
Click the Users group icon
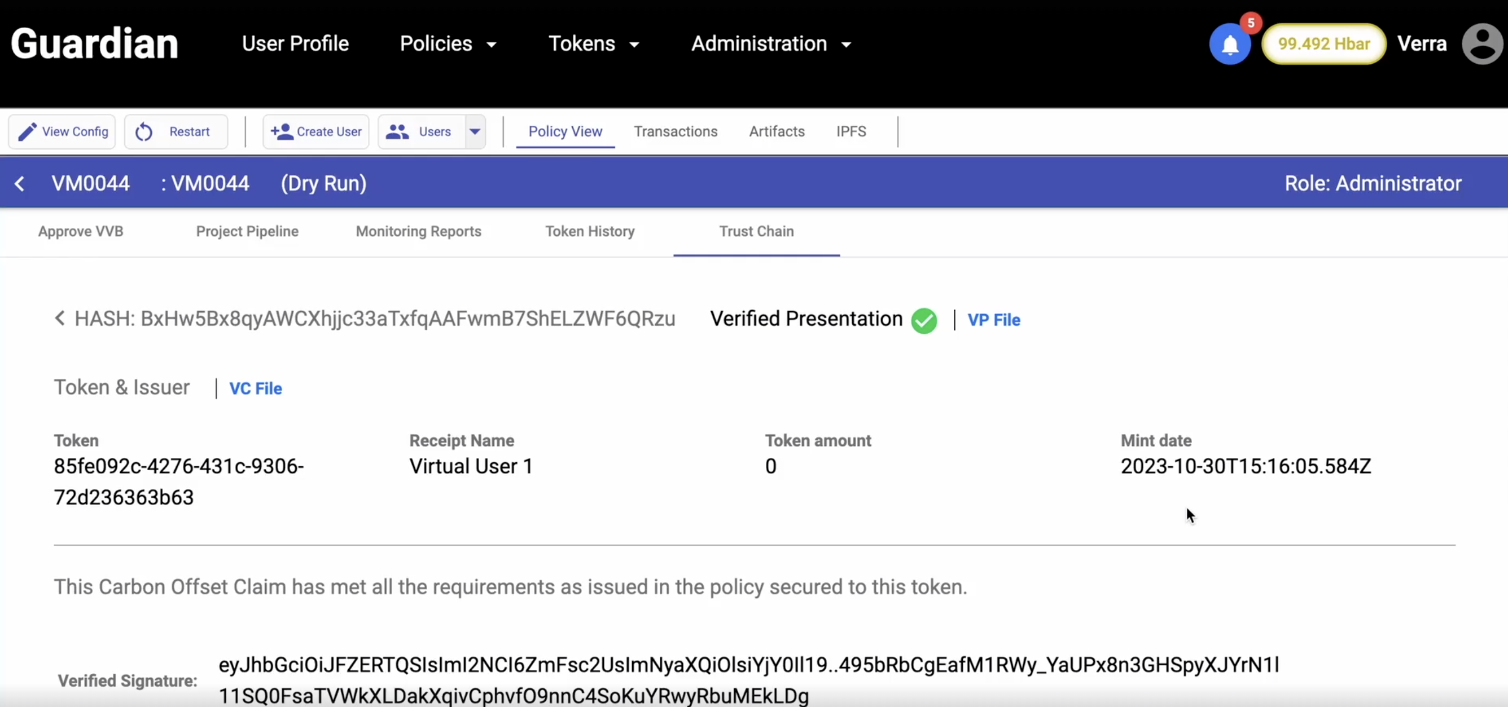[397, 131]
